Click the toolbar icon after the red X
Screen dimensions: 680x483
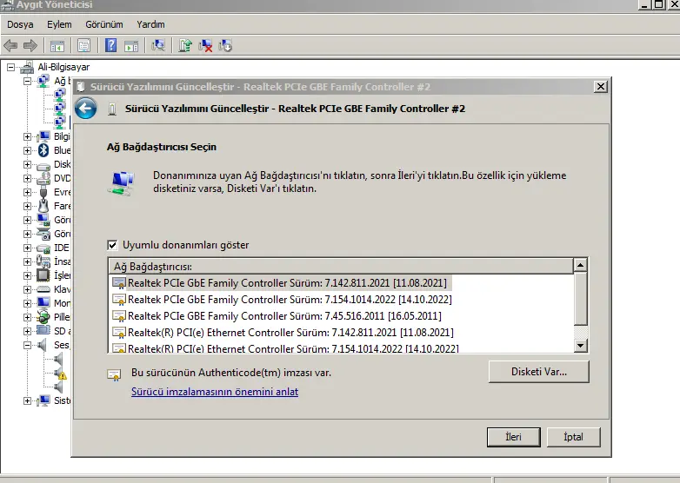(x=225, y=45)
